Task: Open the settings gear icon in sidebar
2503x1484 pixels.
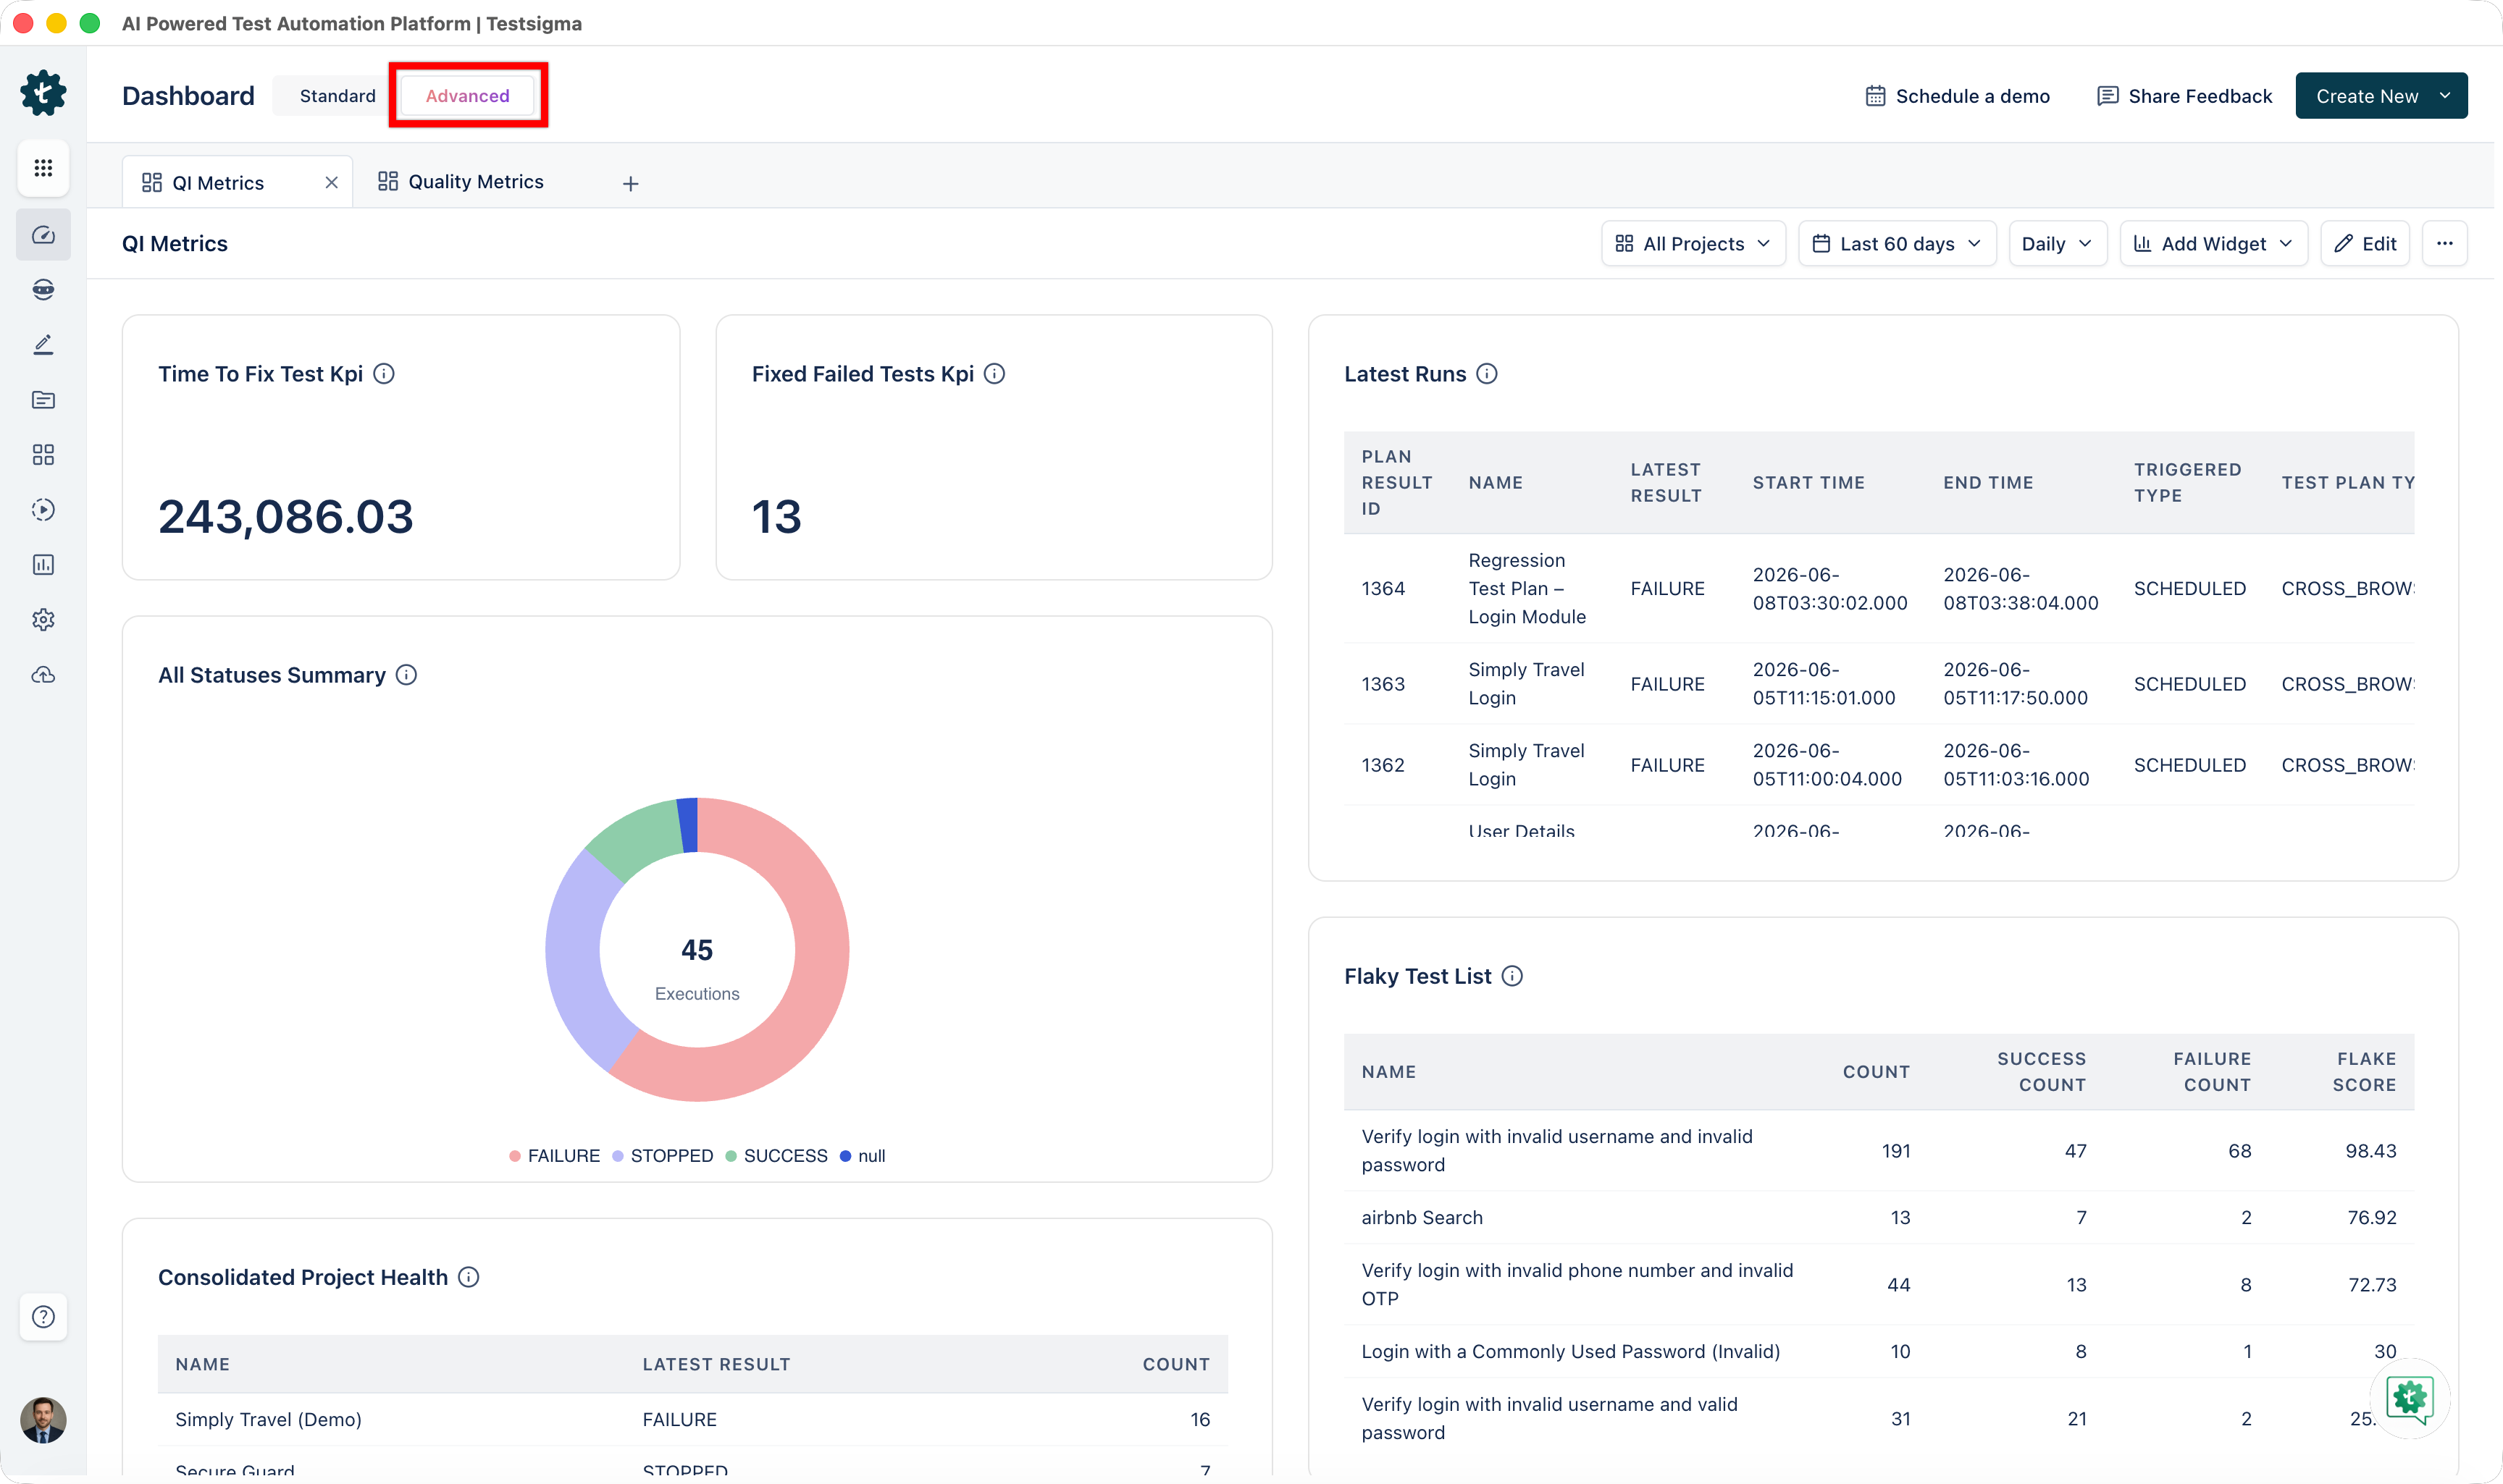Action: [x=43, y=620]
